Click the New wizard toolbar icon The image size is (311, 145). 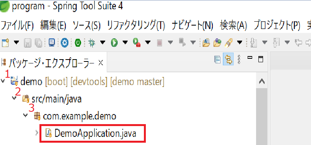[x=5, y=43]
